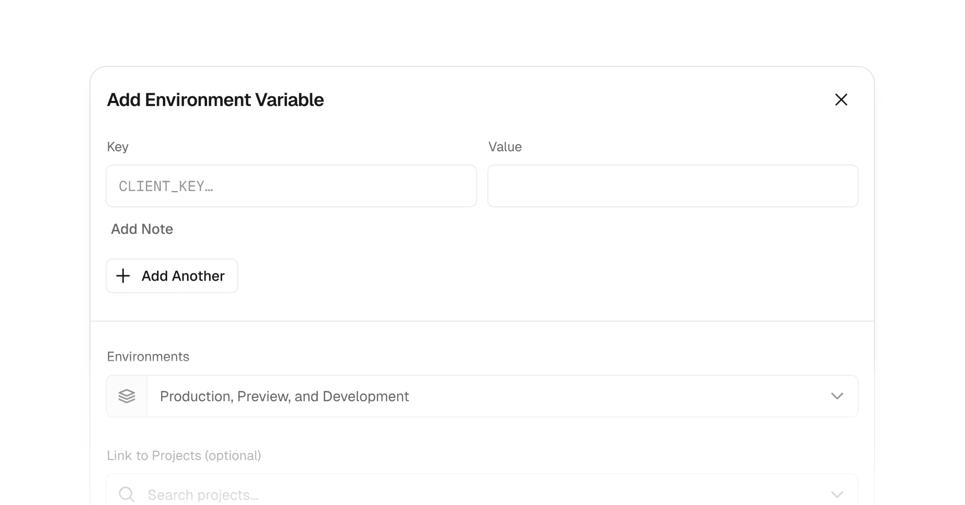965x505 pixels.
Task: Click empty space right of Add Another
Action: tap(523, 276)
